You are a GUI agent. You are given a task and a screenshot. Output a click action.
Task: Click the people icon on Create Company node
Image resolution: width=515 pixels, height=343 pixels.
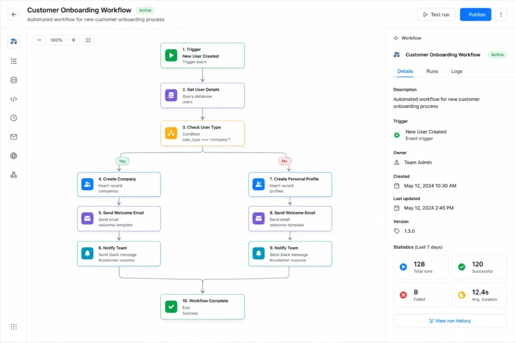[88, 184]
